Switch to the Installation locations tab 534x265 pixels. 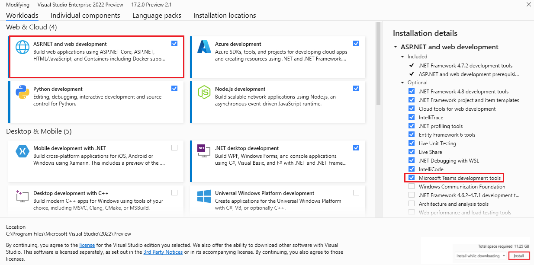pos(225,16)
